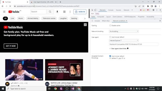The height and width of the screenshot is (91, 162).
Task: Open OneNote from the taskbar
Action: click(73, 89)
